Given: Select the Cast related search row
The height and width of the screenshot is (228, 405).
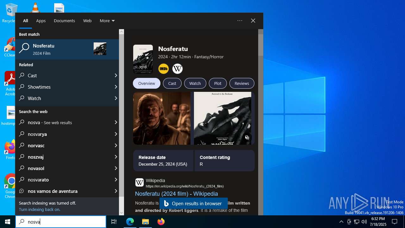Looking at the screenshot, I should (67, 75).
